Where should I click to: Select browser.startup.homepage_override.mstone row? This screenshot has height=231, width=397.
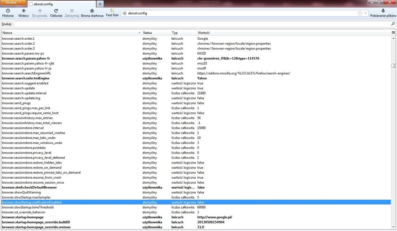click(196, 227)
